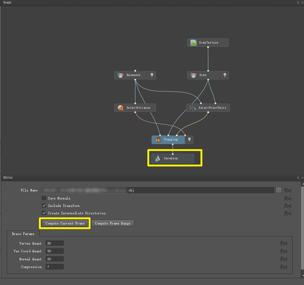Screen dimensions: 304x285
Task: Select the SaveGeom node label
Action: (x=171, y=158)
